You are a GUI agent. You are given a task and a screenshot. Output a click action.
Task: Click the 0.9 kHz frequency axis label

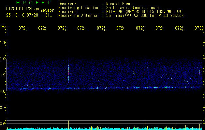click(x=3, y=75)
